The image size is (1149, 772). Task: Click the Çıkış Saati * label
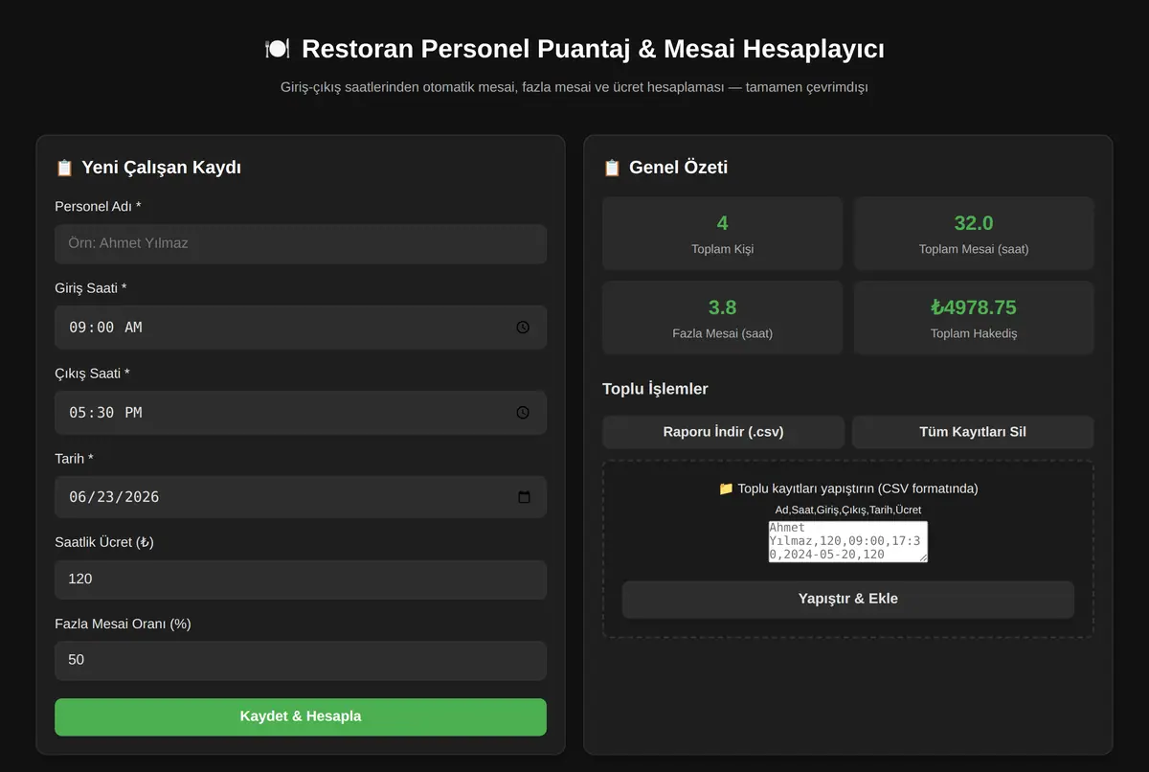coord(92,374)
